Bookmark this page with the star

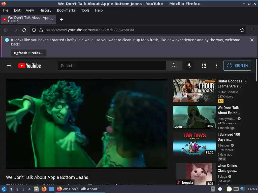(242, 30)
